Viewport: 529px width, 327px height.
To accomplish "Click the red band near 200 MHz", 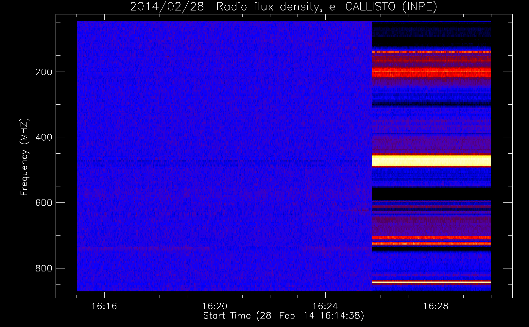I will tap(431, 72).
